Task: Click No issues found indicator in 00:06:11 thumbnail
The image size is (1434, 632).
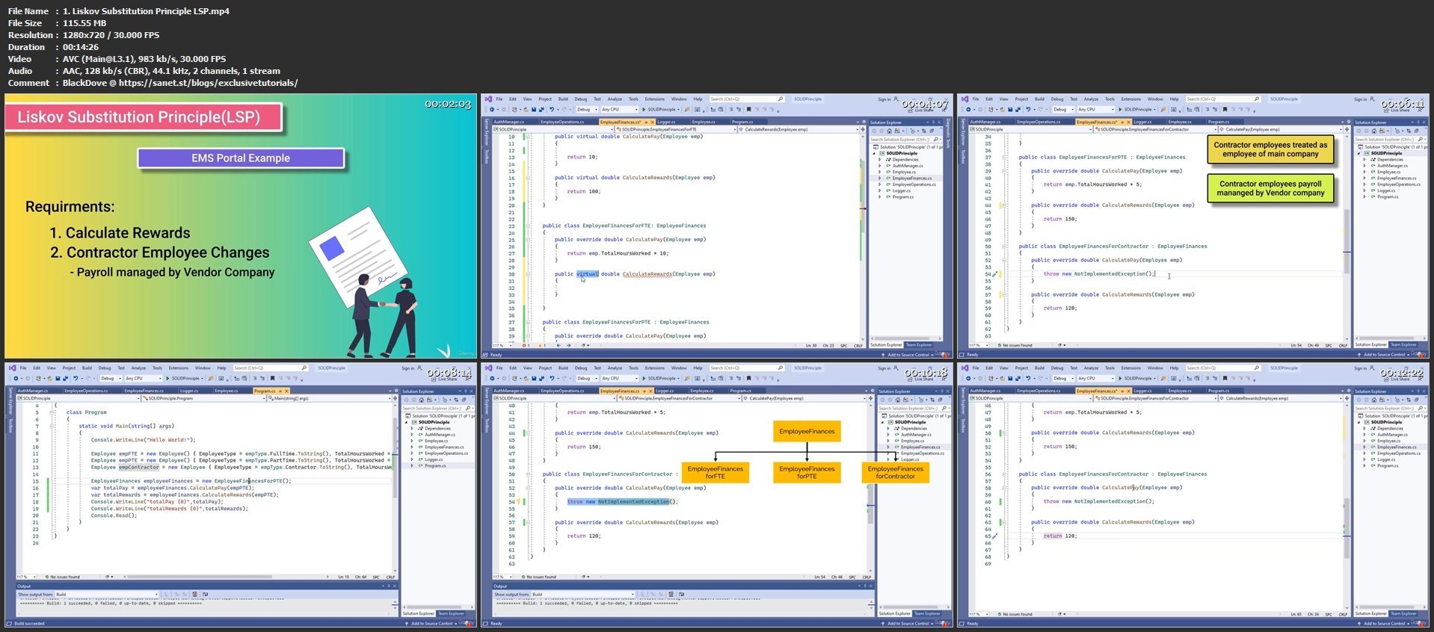Action: (x=1017, y=345)
